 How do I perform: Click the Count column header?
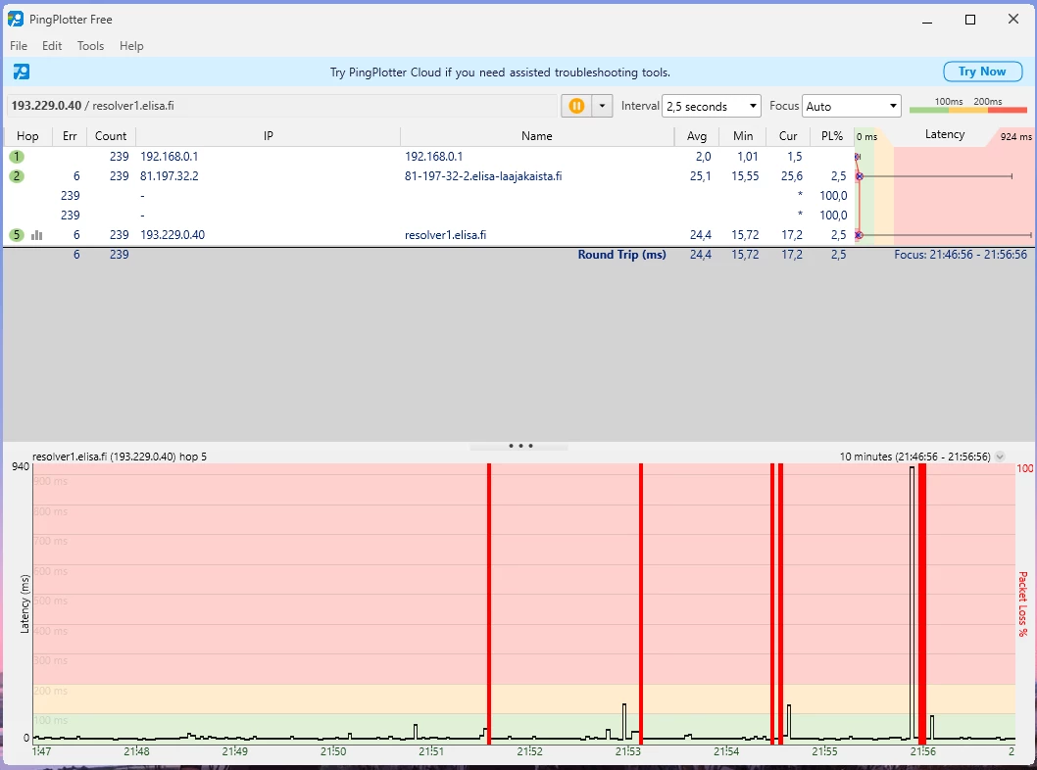[x=111, y=136]
